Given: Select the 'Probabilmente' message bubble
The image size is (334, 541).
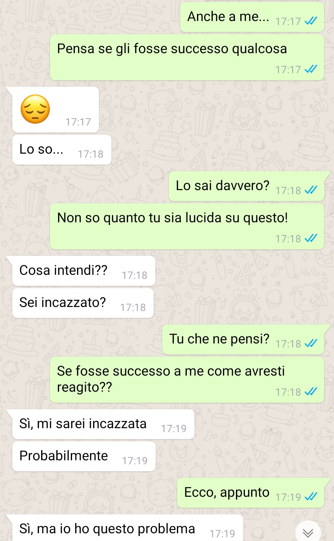Looking at the screenshot, I should tap(84, 456).
